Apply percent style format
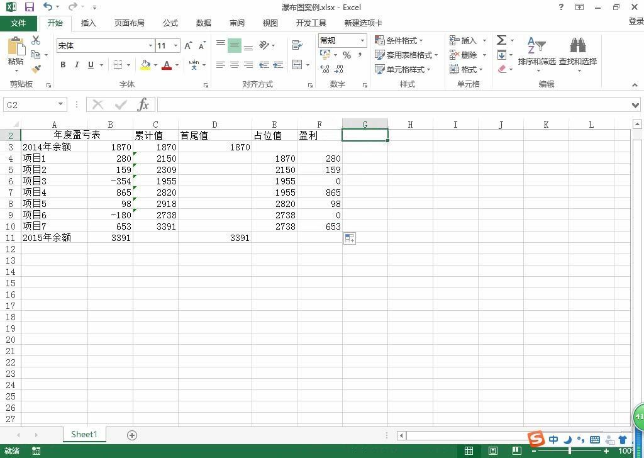Image resolution: width=644 pixels, height=458 pixels. coord(347,55)
